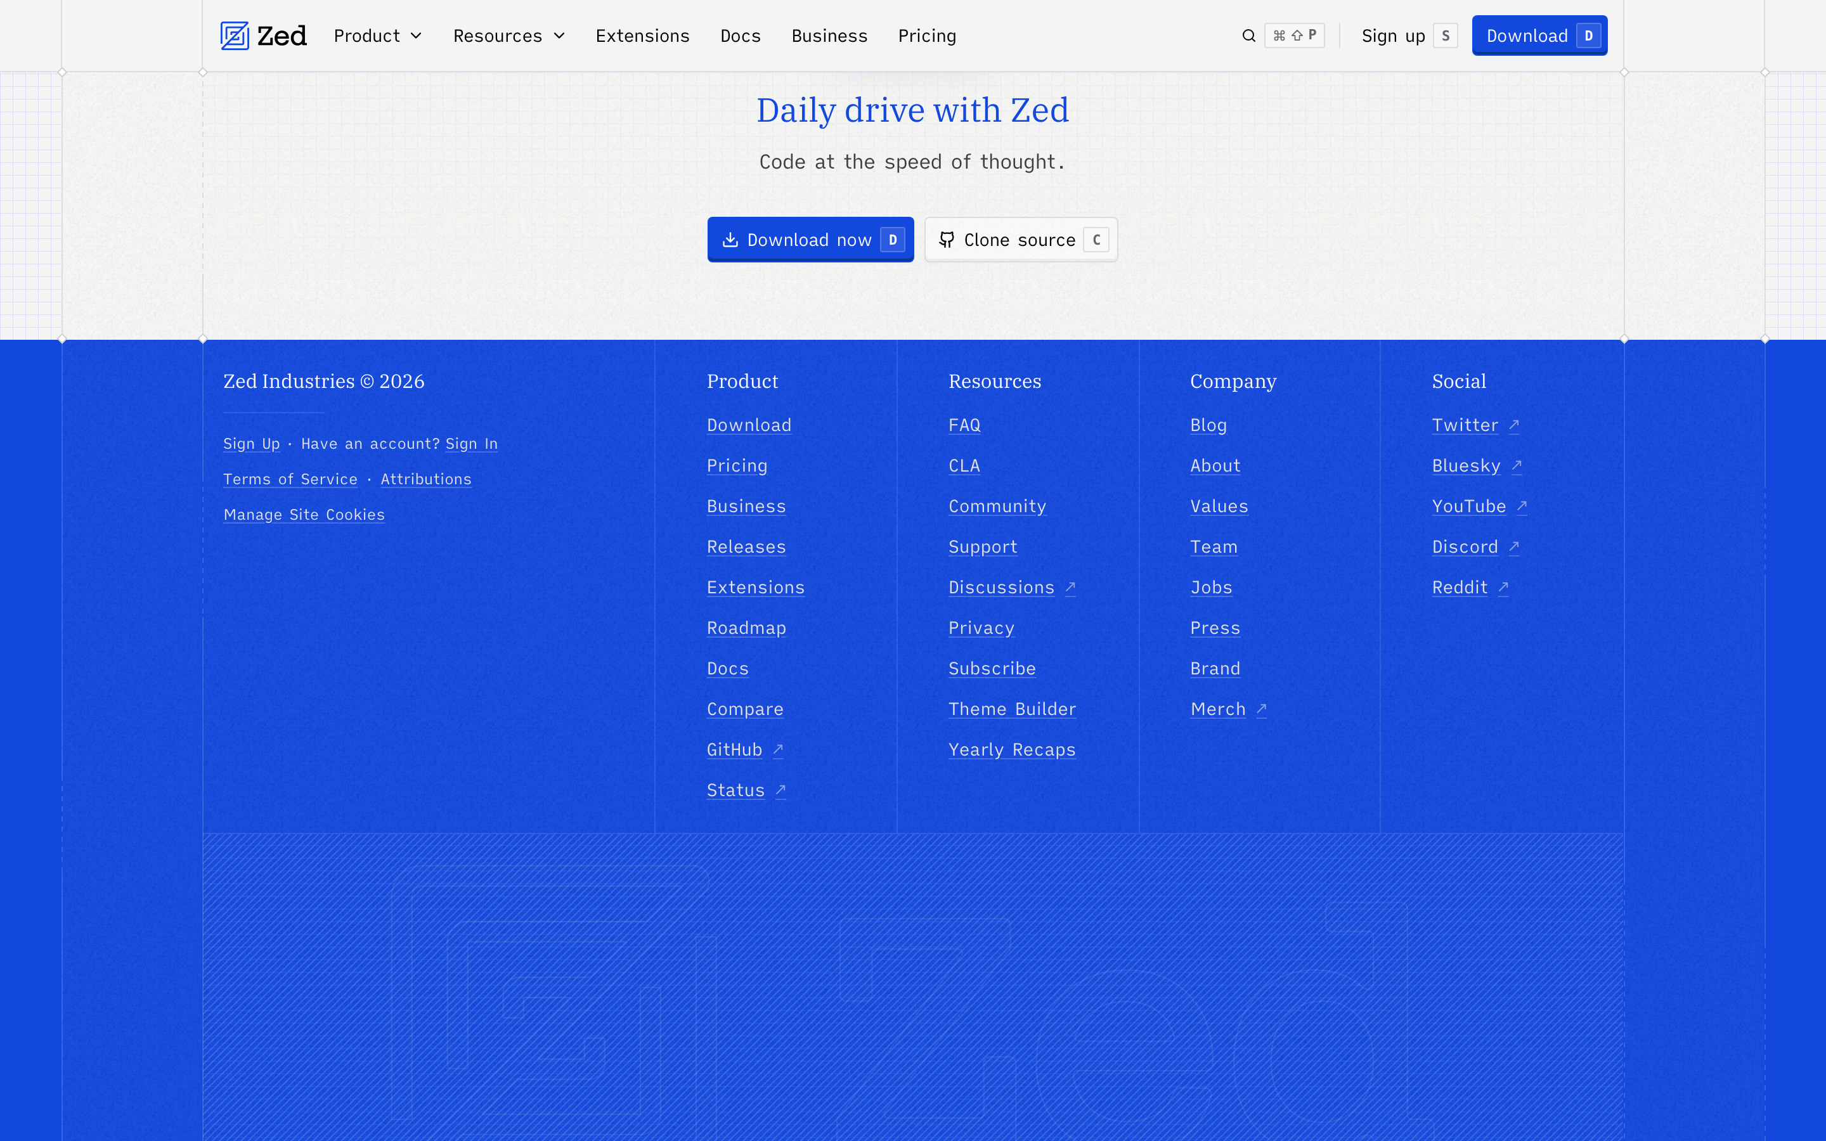
Task: Click the external arrow beside Status
Action: tap(780, 790)
